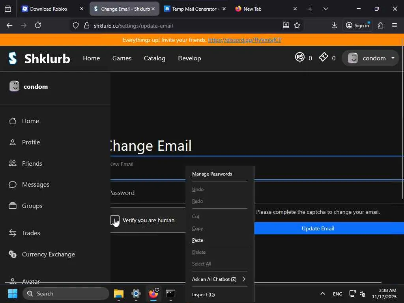Viewport: 404px width, 303px height.
Task: Reload the current page
Action: (x=38, y=25)
